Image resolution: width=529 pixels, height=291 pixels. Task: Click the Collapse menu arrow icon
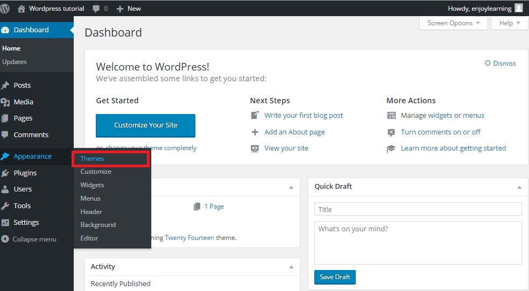tap(5, 239)
